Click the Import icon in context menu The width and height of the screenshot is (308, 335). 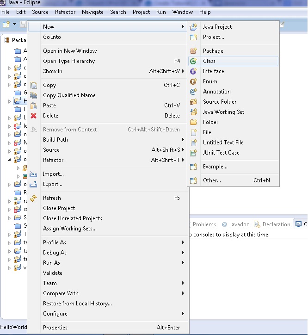tap(33, 174)
